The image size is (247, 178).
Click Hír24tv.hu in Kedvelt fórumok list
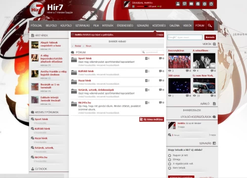pyautogui.click(x=41, y=157)
